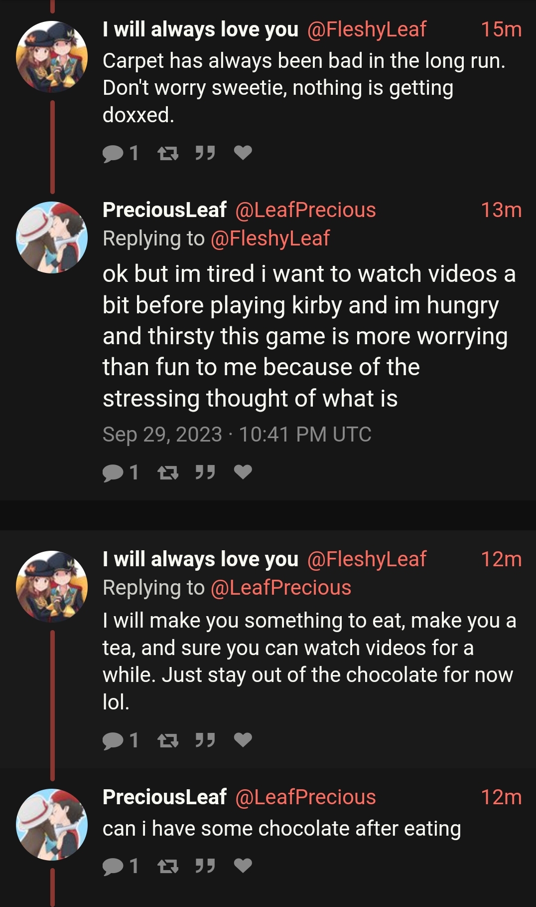Like the 'chocolate after eating' post
536x907 pixels.
(243, 866)
